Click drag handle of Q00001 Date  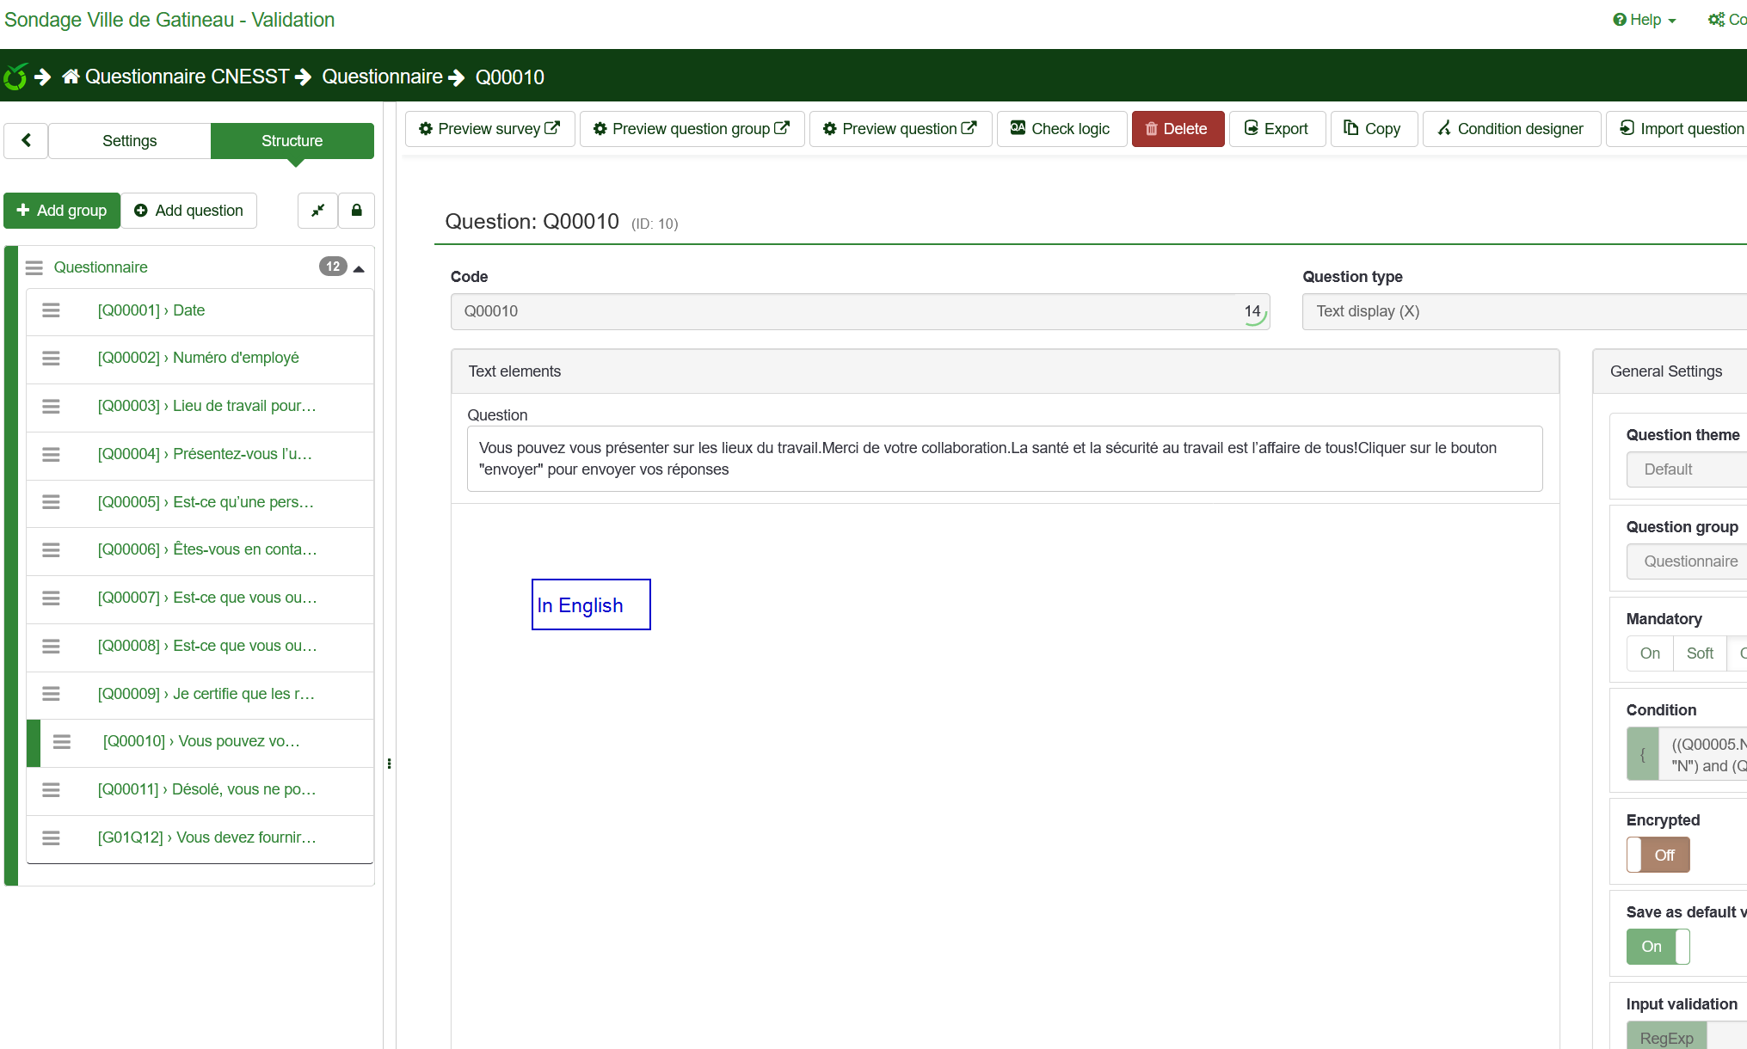pyautogui.click(x=51, y=310)
